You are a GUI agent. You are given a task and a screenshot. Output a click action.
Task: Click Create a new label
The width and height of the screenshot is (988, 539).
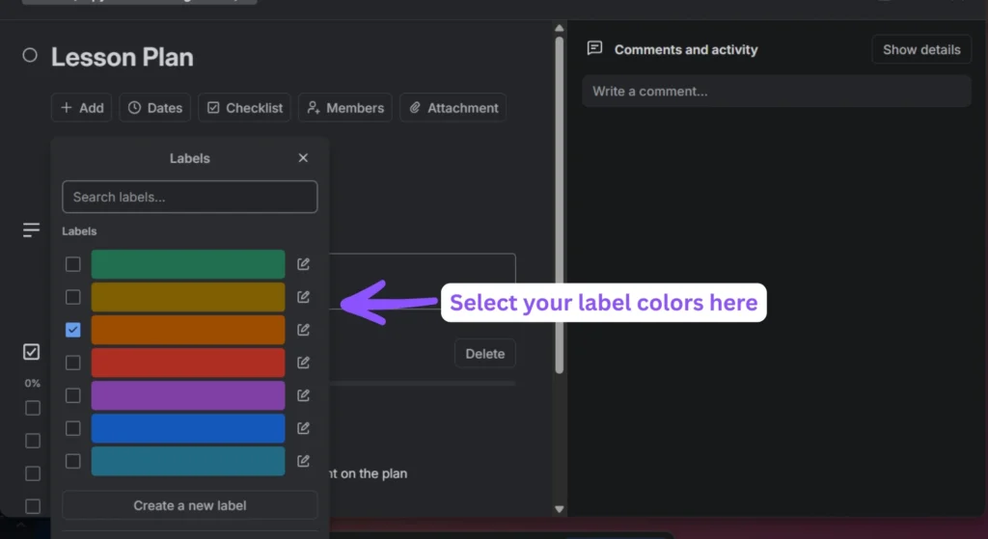click(190, 505)
